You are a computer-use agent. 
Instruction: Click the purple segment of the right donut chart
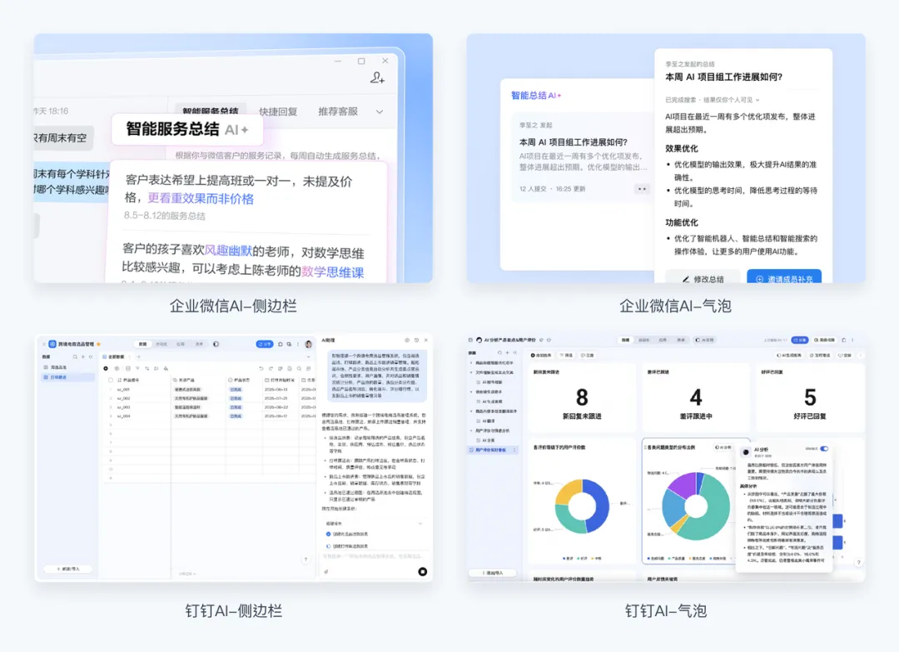683,485
